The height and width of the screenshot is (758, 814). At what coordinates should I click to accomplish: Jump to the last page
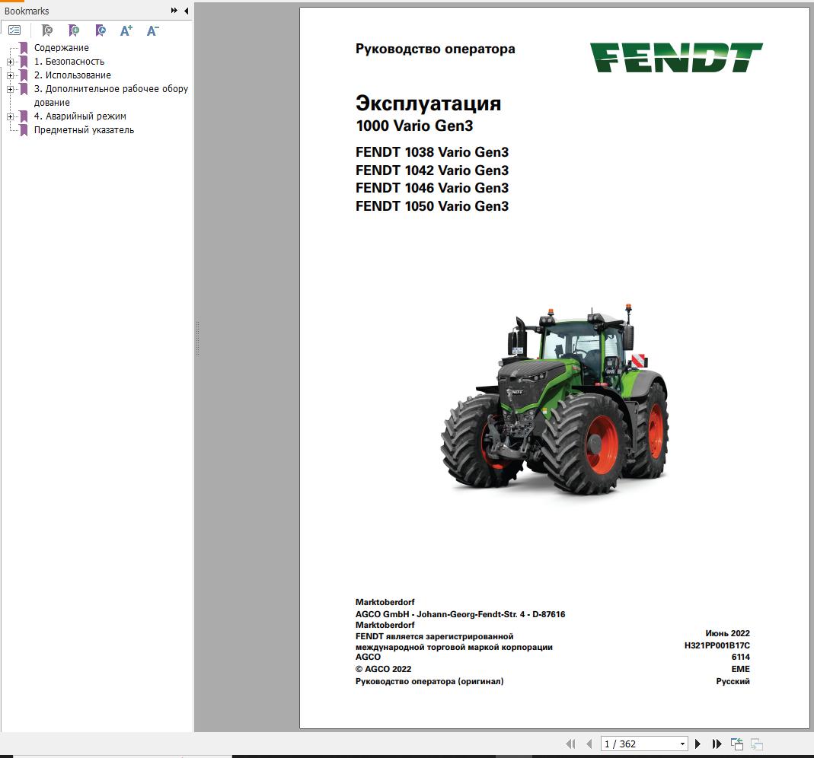[x=717, y=744]
